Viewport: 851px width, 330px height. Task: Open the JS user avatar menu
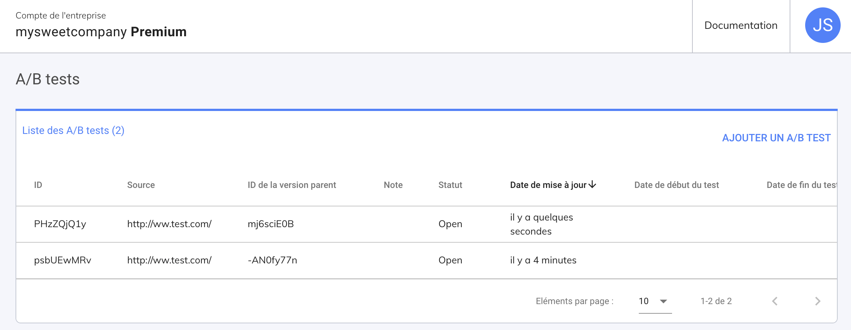(x=823, y=25)
